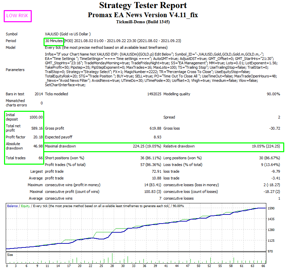Click the Tickmill-Demo (Build 1345) text
Image resolution: width=292 pixels, height=268 pixels.
pyautogui.click(x=143, y=22)
